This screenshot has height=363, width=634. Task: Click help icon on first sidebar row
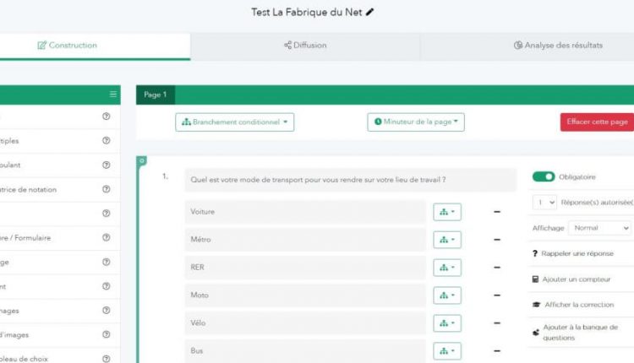point(106,116)
